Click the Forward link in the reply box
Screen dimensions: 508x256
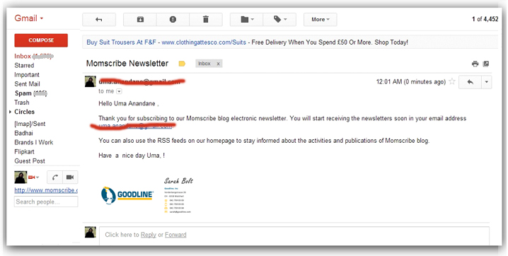(x=175, y=235)
